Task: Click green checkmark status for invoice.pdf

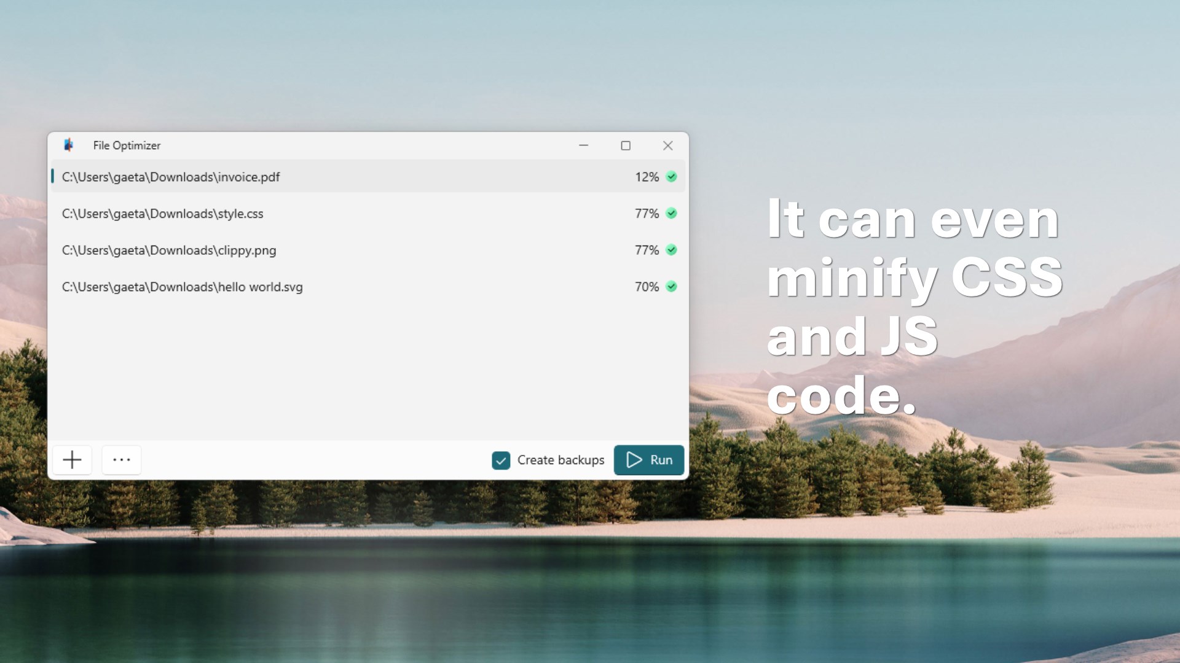Action: pyautogui.click(x=672, y=177)
